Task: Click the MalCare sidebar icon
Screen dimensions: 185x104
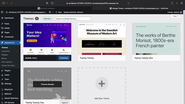Action: [2, 94]
